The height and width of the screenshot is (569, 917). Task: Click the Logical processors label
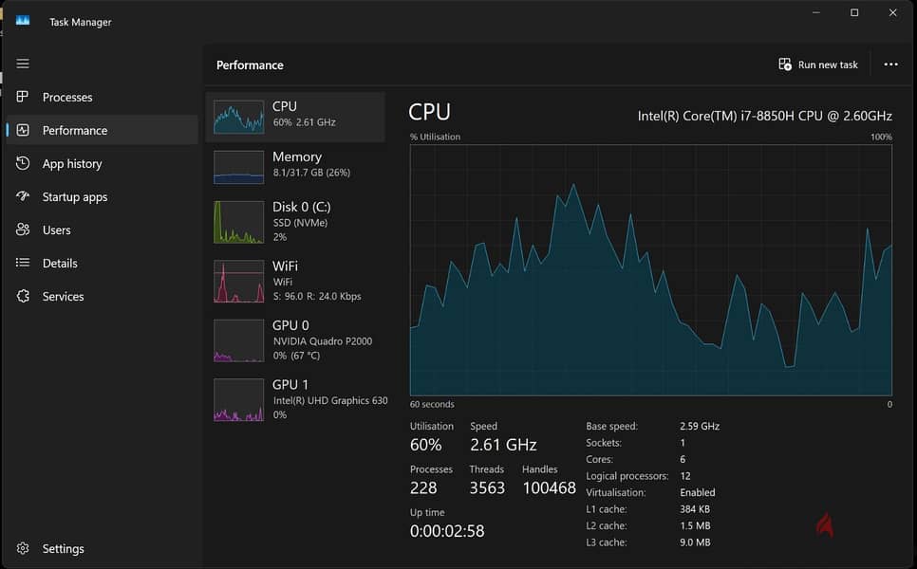point(627,476)
